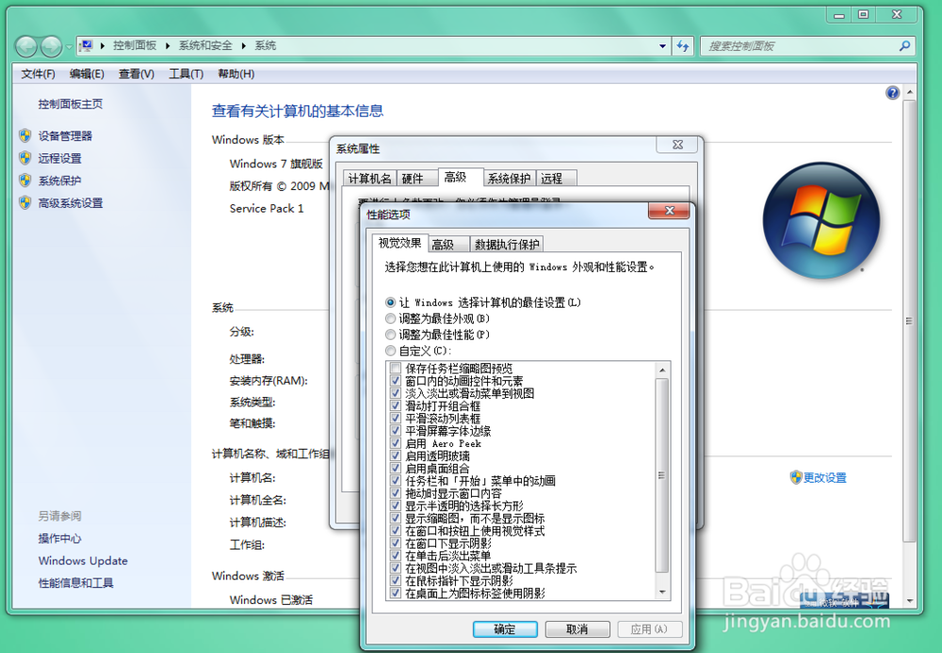Select the 调整为最佳性能 radio button
This screenshot has height=653, width=942.
click(x=390, y=334)
